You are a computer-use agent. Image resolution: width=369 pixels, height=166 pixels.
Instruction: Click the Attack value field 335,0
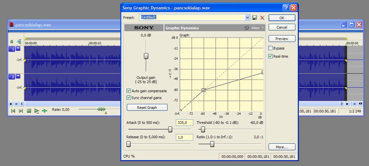[x=185, y=123]
